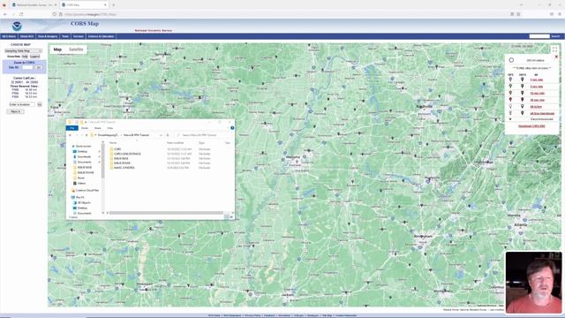The width and height of the screenshot is (565, 318).
Task: Click the GNSS marker icon for 5 sec rate
Action: click(522, 87)
